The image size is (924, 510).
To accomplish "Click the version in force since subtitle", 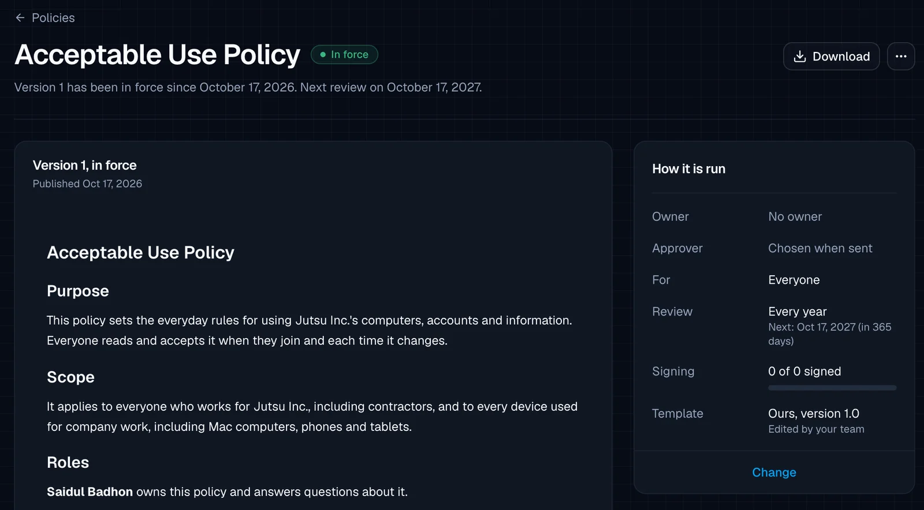I will pos(248,88).
